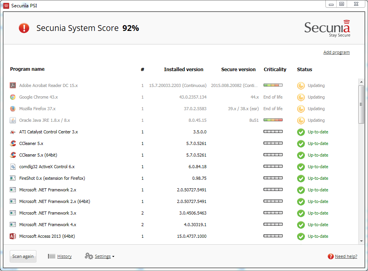
Task: Click the Adobe Acrobat Reader DC program icon
Action: tap(13, 85)
